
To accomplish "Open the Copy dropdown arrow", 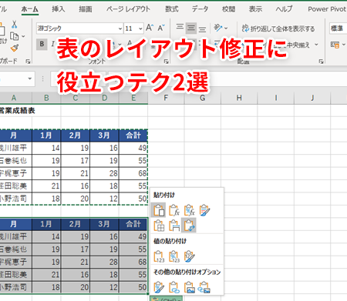I will pos(23,36).
